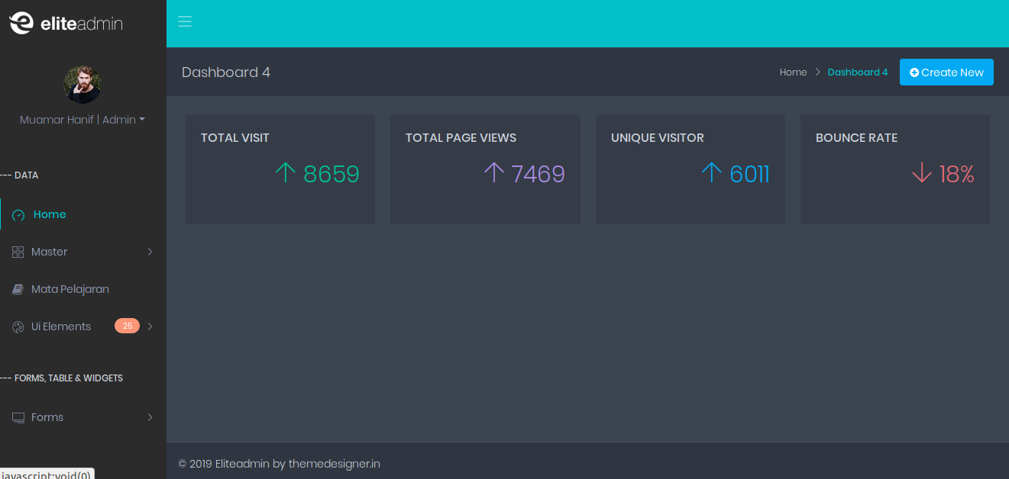Click the plus icon inside the Create New button
The height and width of the screenshot is (479, 1009).
(x=915, y=72)
